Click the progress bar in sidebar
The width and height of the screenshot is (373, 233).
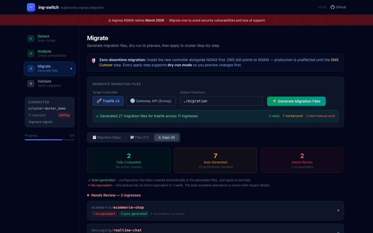click(49, 140)
